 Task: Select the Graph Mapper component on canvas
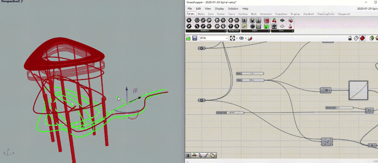[x=359, y=90]
